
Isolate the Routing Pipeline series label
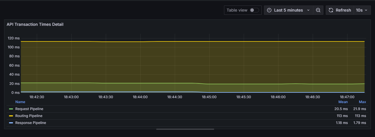(x=29, y=116)
